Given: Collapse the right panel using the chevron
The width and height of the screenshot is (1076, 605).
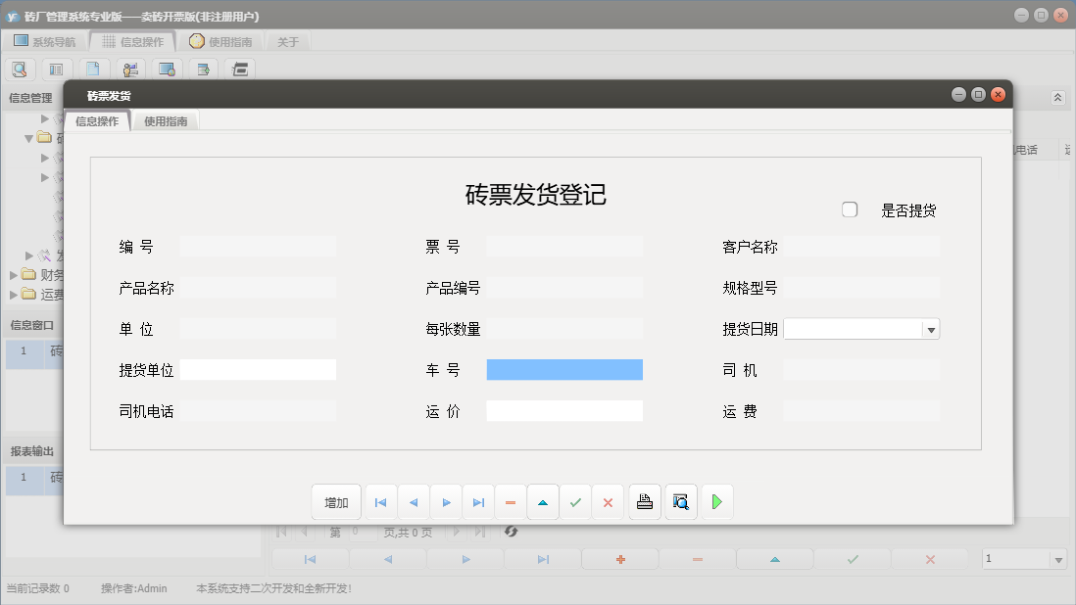Looking at the screenshot, I should click(1057, 97).
